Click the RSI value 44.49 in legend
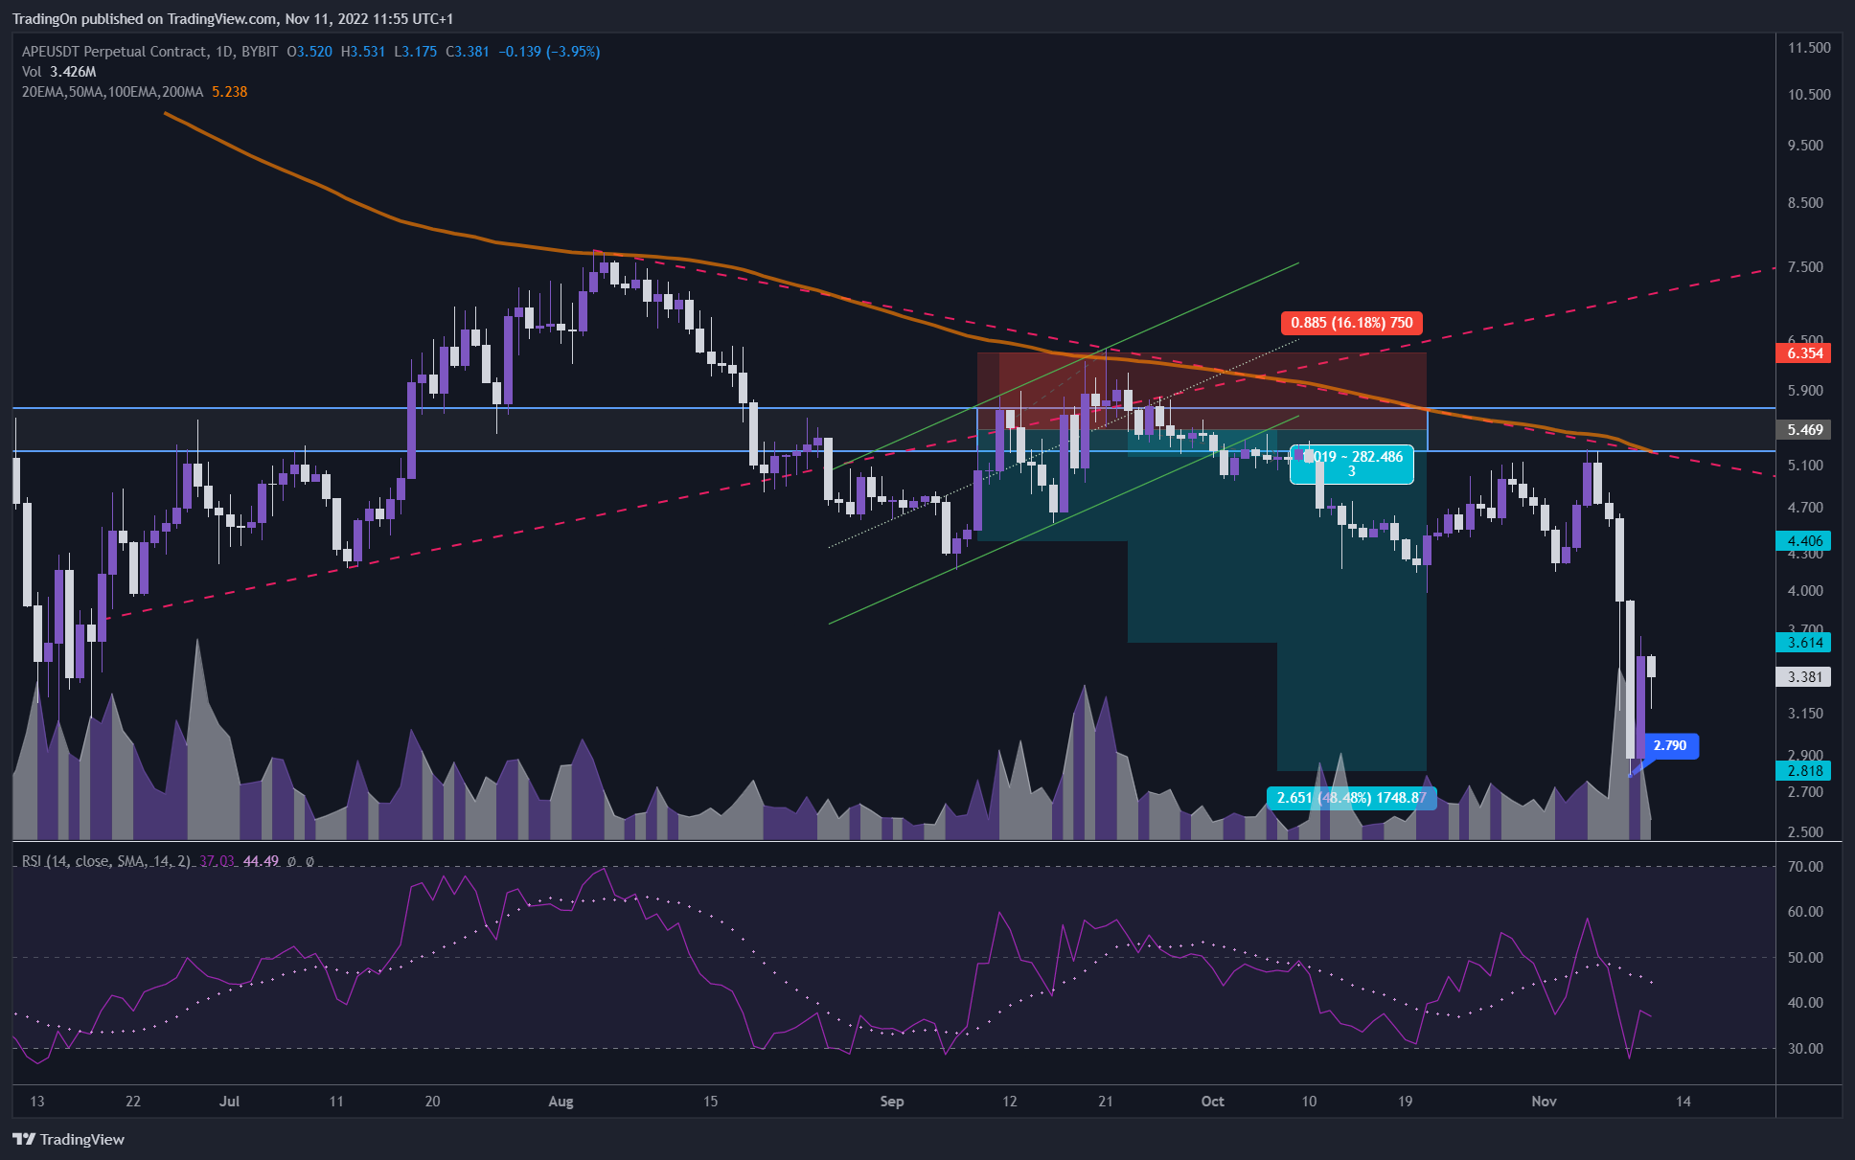Screen dimensions: 1855x1160 261,861
